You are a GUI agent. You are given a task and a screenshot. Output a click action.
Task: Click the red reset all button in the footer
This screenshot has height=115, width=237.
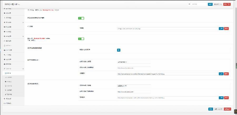(226, 109)
